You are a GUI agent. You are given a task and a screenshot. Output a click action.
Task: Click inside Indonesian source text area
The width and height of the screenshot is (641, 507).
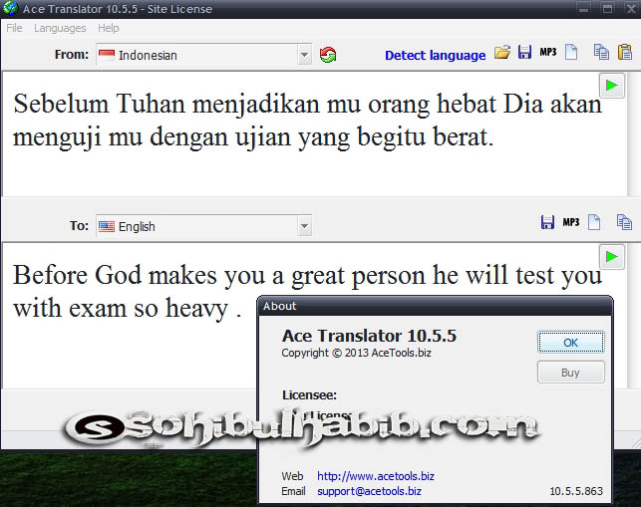click(315, 134)
